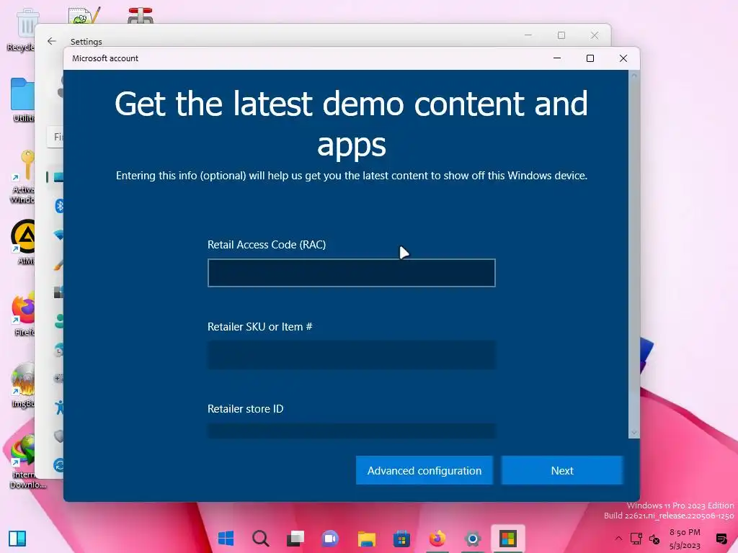The image size is (738, 553).
Task: Launch AIMP desktop shortcut
Action: tap(22, 242)
